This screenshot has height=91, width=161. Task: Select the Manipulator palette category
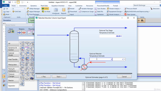(x=13, y=65)
